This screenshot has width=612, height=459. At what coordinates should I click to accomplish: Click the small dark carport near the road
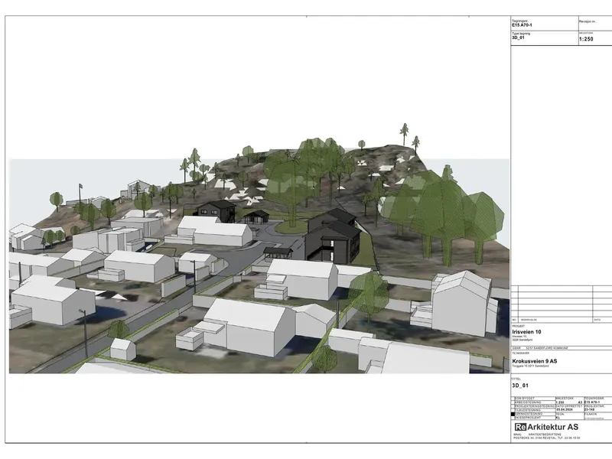(x=278, y=253)
